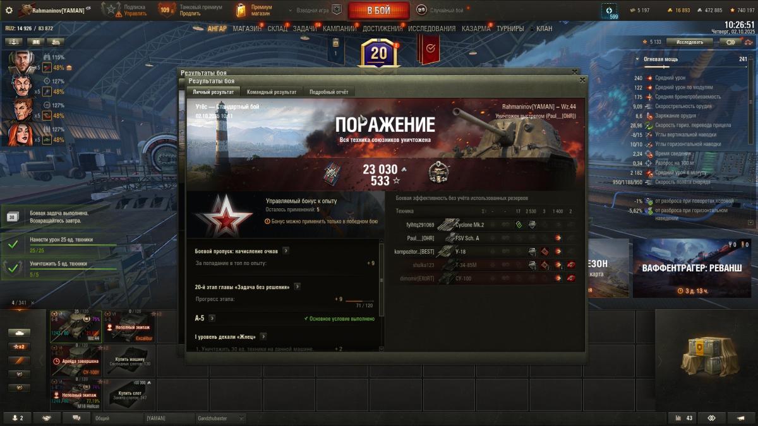Open the Tournaments menu

[x=510, y=28]
